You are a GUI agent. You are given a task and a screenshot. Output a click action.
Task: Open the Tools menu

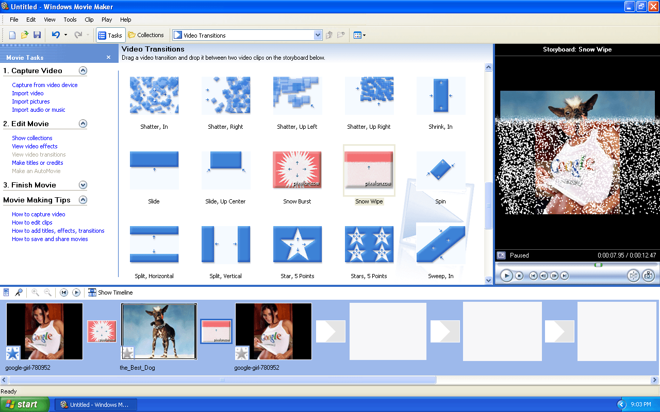click(x=70, y=20)
